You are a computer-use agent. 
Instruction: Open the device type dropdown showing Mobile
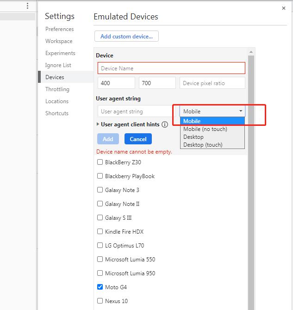[212, 111]
